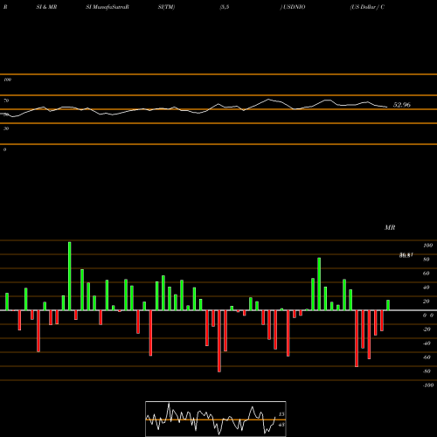The height and width of the screenshot is (437, 437).
Task: Click the 70 level label on RSI axis
Action: [6, 101]
